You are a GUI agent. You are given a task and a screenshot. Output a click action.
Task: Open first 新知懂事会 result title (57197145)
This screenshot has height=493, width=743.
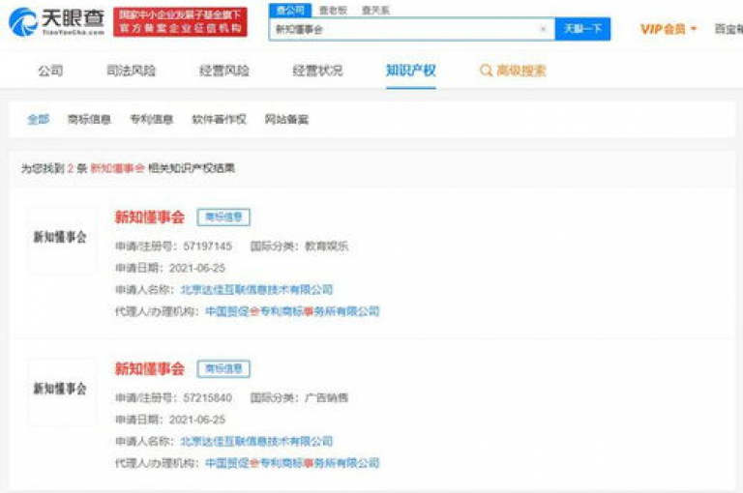pos(150,217)
